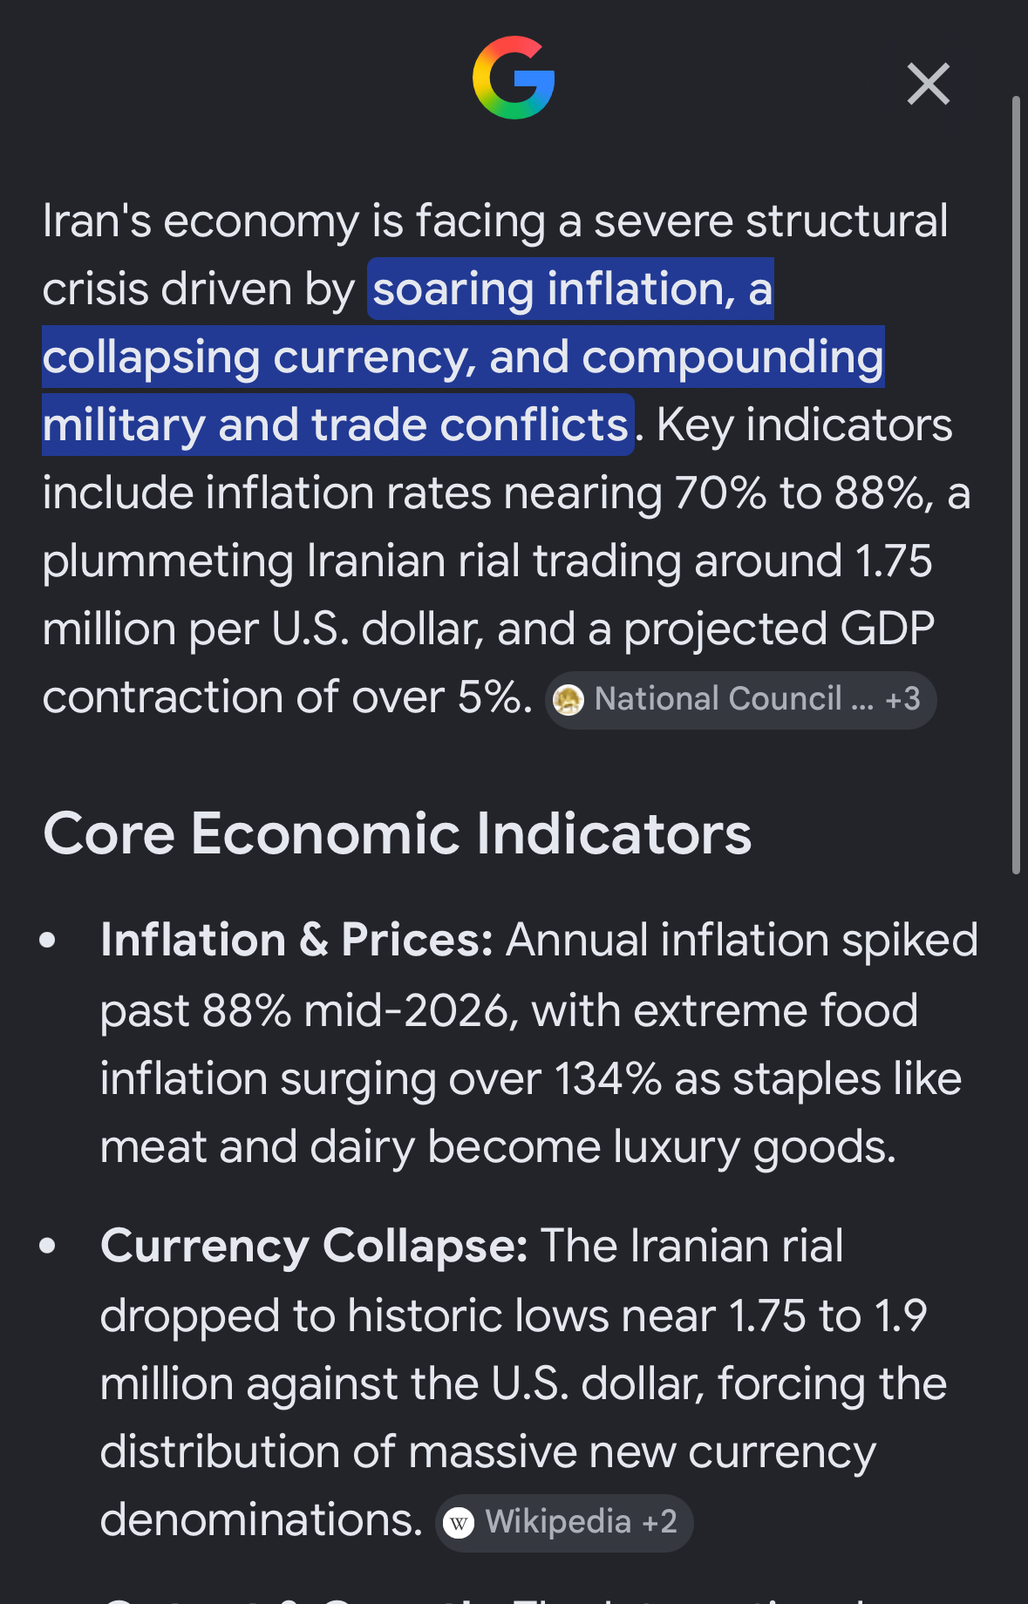The image size is (1028, 1604).
Task: Expand the +2 additional sources count
Action: click(659, 1522)
